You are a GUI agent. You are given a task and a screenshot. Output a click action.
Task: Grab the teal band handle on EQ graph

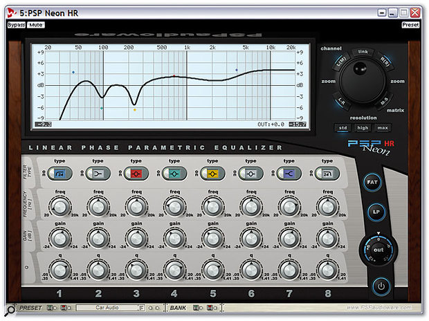(102, 109)
